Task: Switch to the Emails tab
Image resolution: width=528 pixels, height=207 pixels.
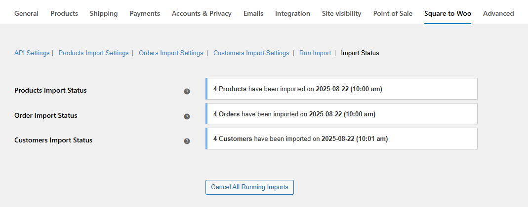Action: pyautogui.click(x=253, y=13)
